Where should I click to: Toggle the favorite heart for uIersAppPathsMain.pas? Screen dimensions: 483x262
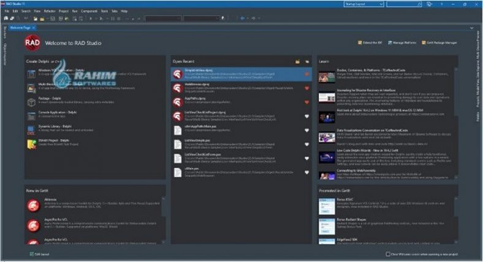(306, 130)
